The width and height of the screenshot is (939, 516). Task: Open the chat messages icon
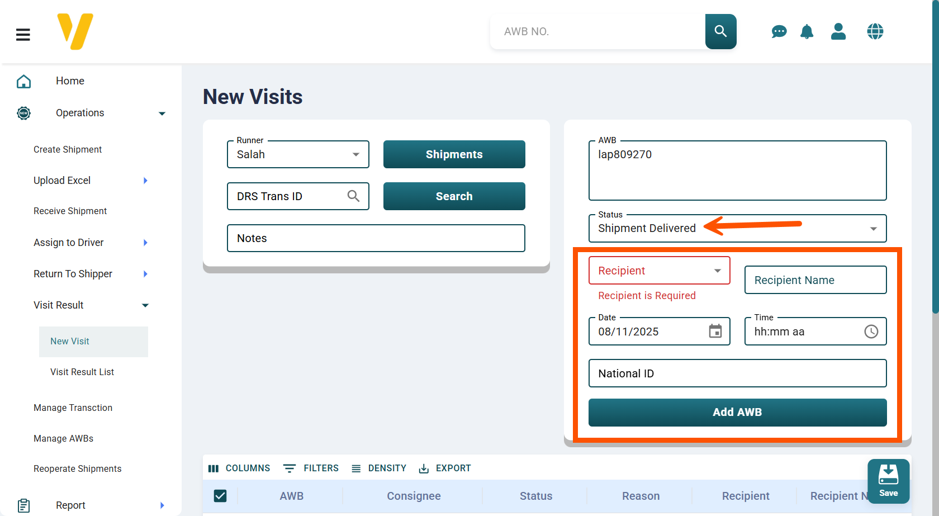[779, 32]
